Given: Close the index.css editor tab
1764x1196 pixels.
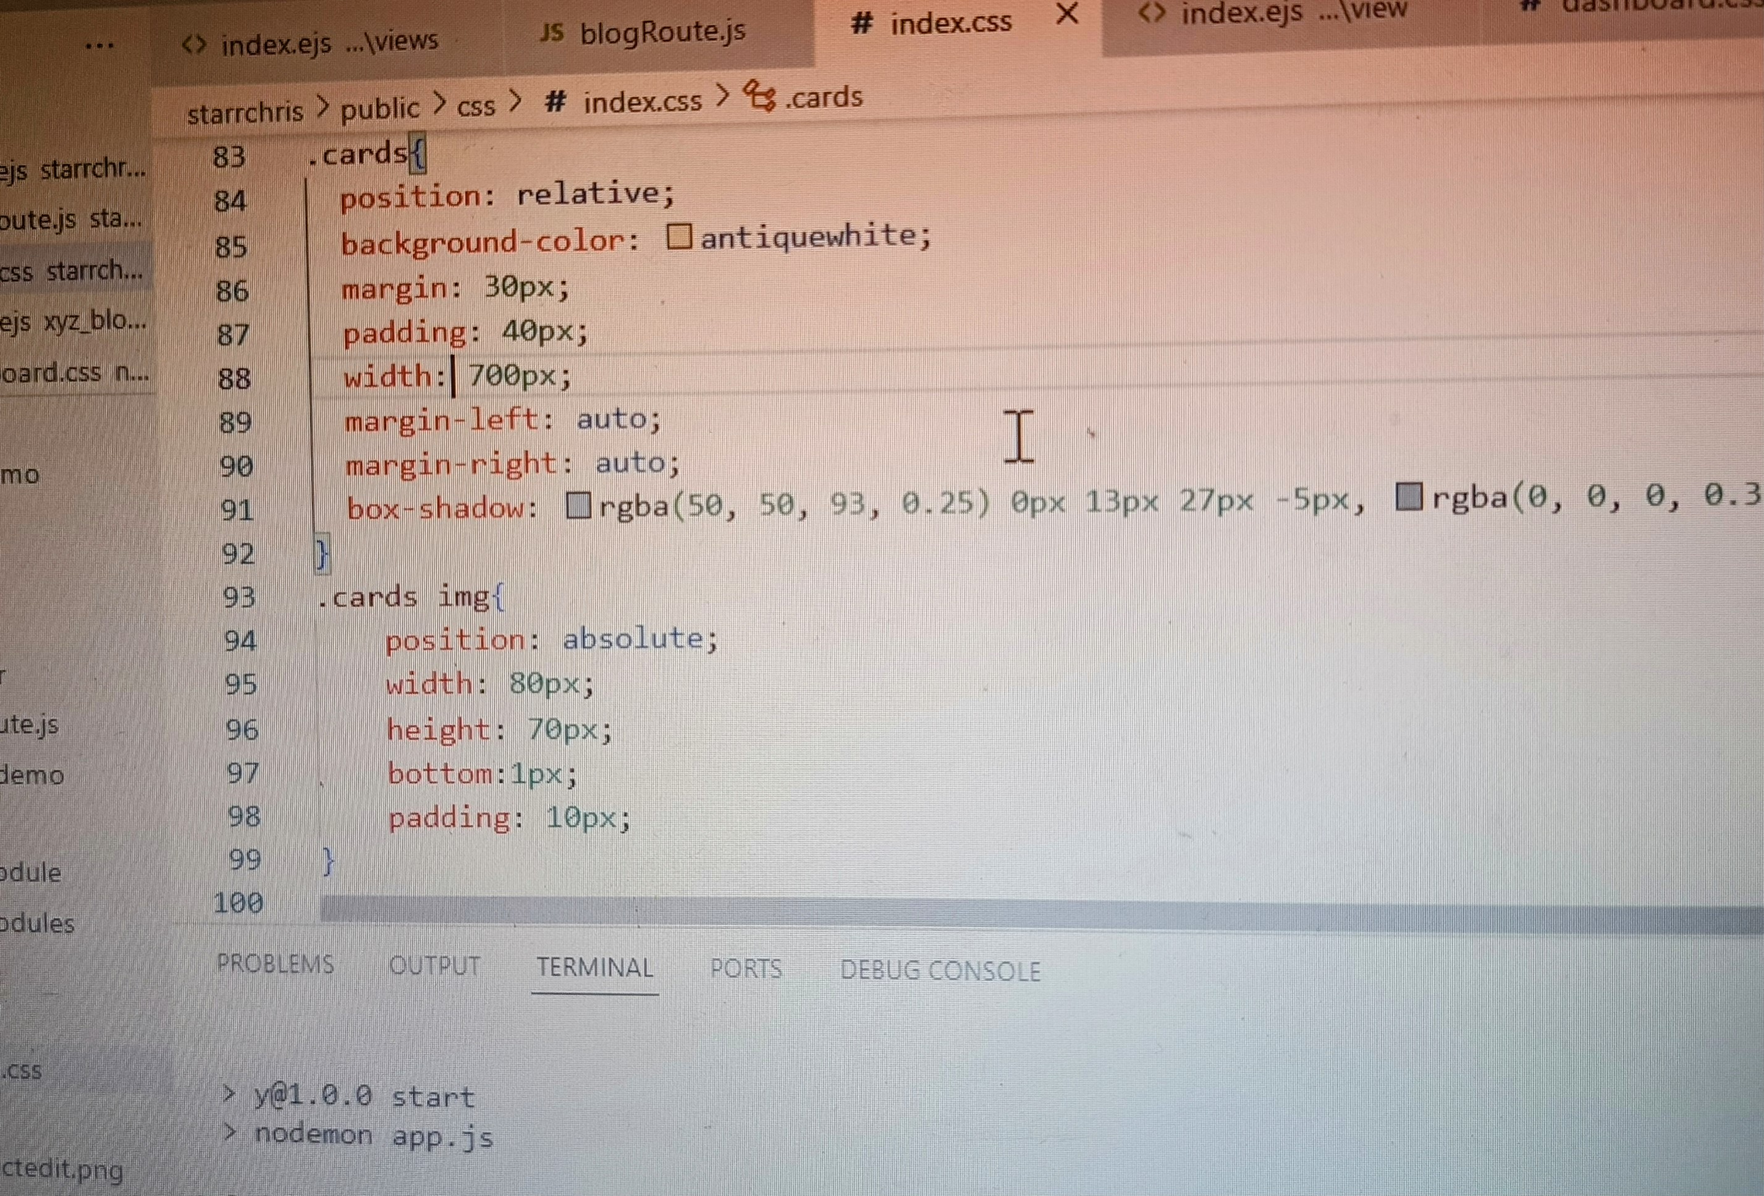Looking at the screenshot, I should click(x=1067, y=14).
